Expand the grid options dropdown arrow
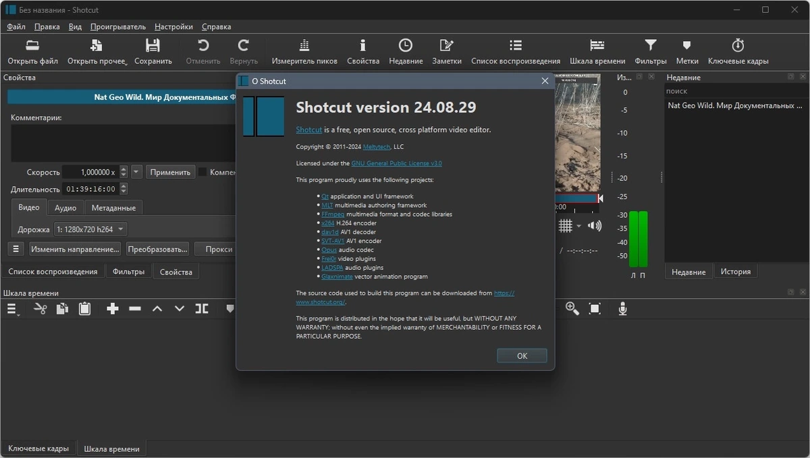 coord(578,227)
